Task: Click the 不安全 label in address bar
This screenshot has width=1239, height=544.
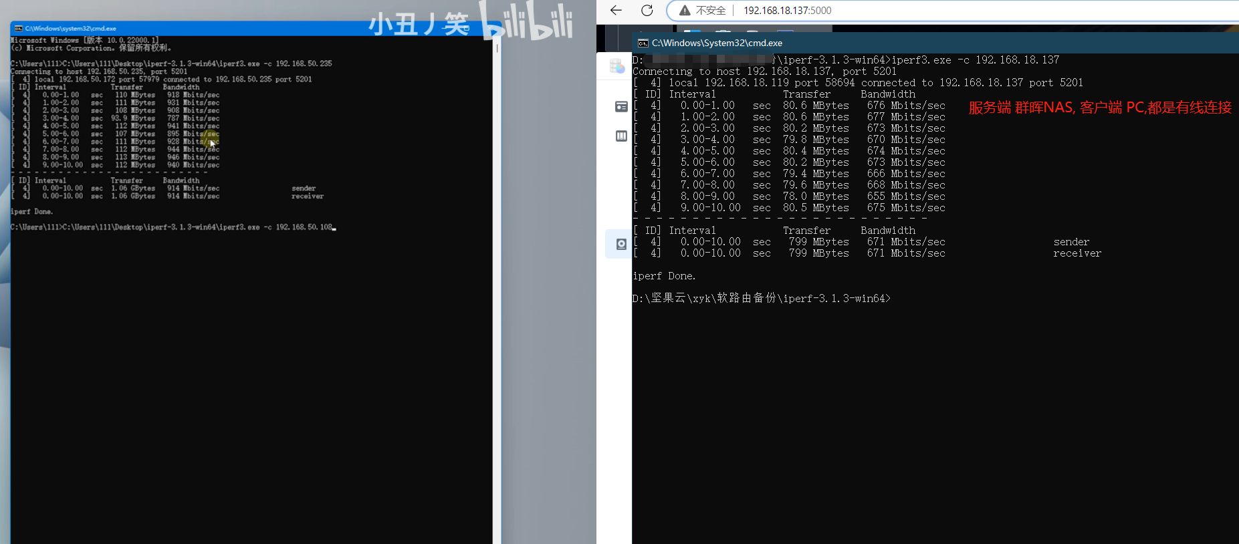Action: [710, 11]
